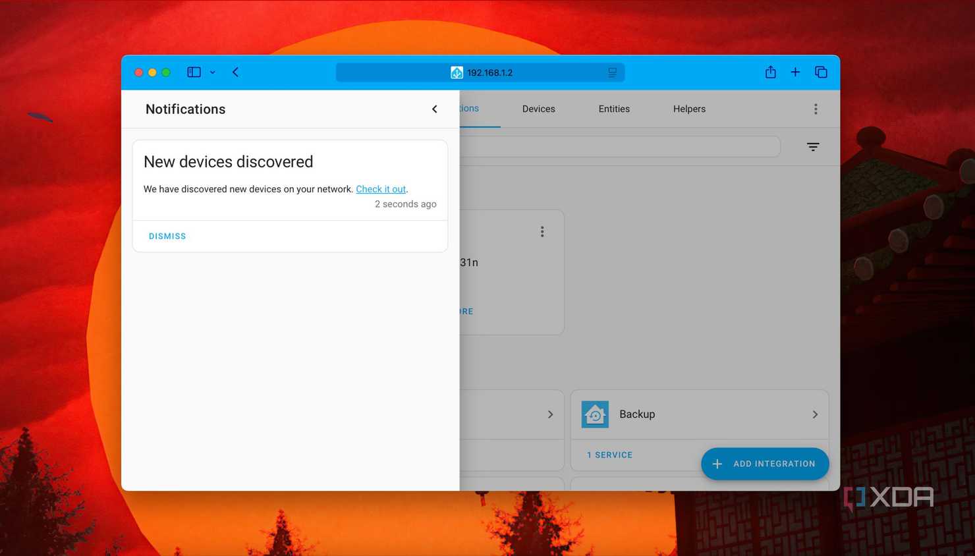Open the Safari Share button
The height and width of the screenshot is (556, 975).
[x=770, y=72]
